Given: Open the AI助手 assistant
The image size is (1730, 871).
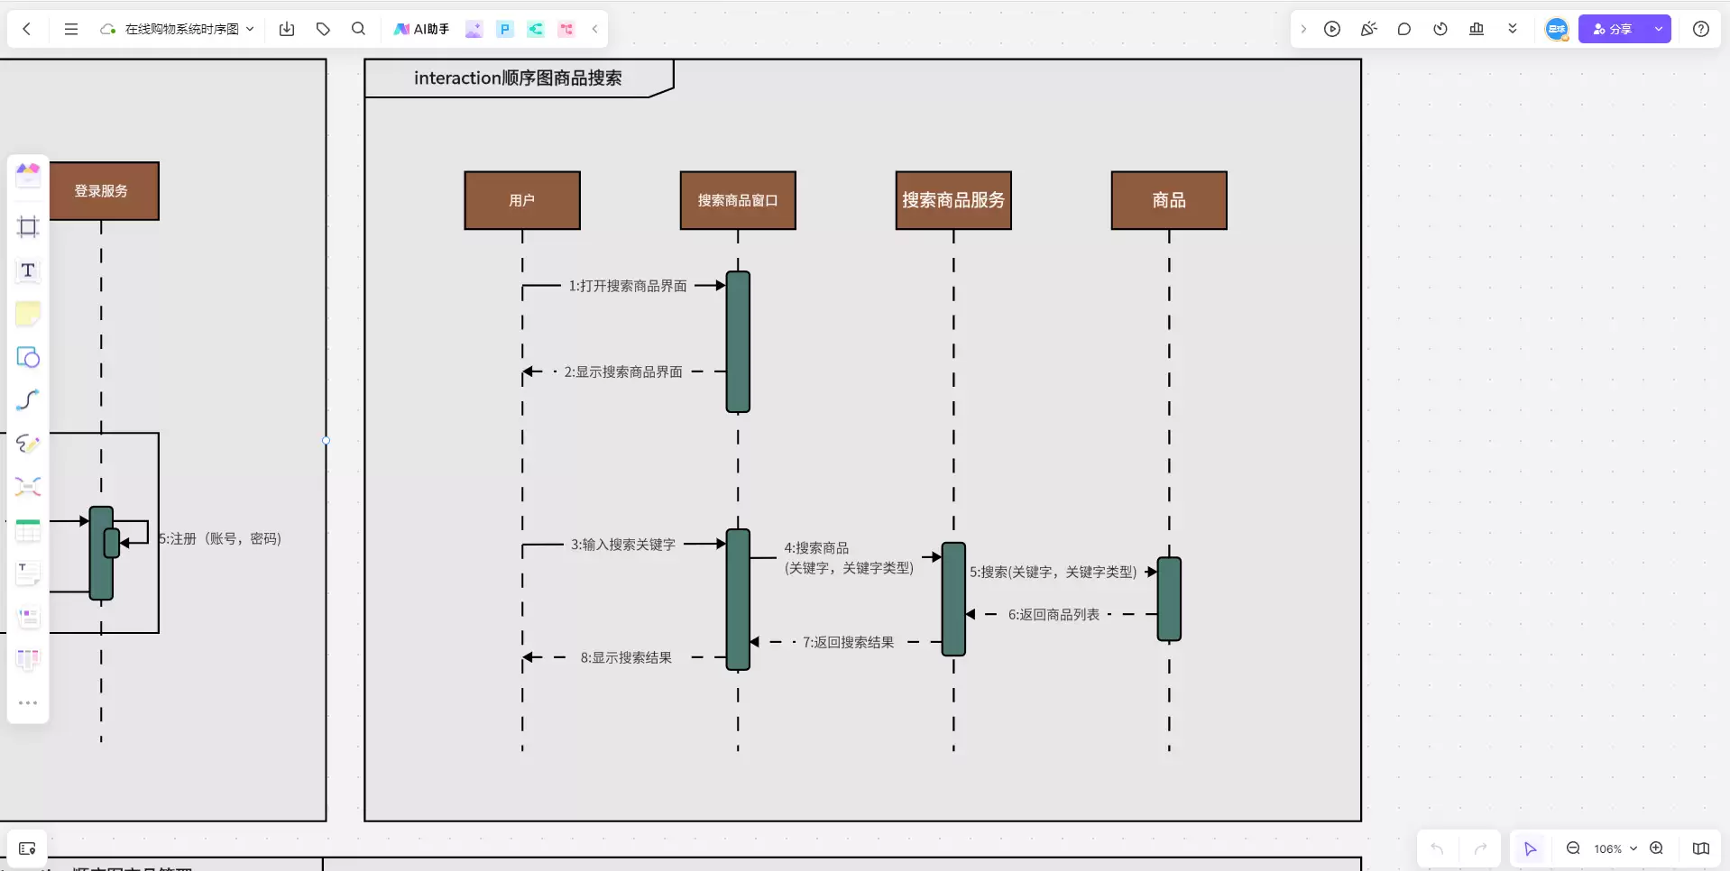Looking at the screenshot, I should (x=421, y=29).
